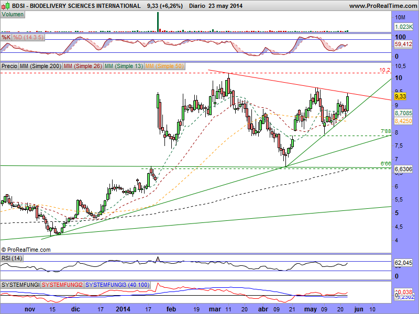Click the 10,5 price axis label
Image resolution: width=419 pixels, height=314 pixels.
pos(400,66)
